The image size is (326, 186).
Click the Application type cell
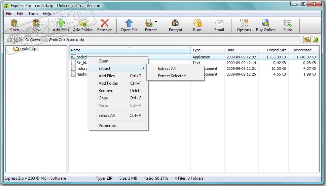(x=201, y=57)
